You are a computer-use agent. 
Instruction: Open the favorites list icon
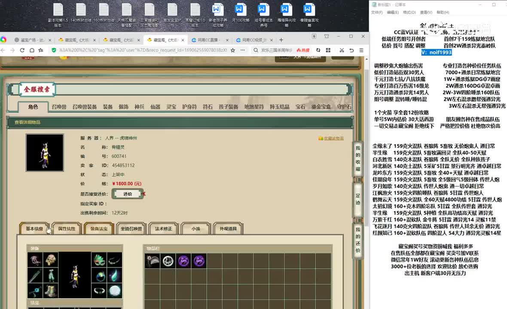(41, 50)
